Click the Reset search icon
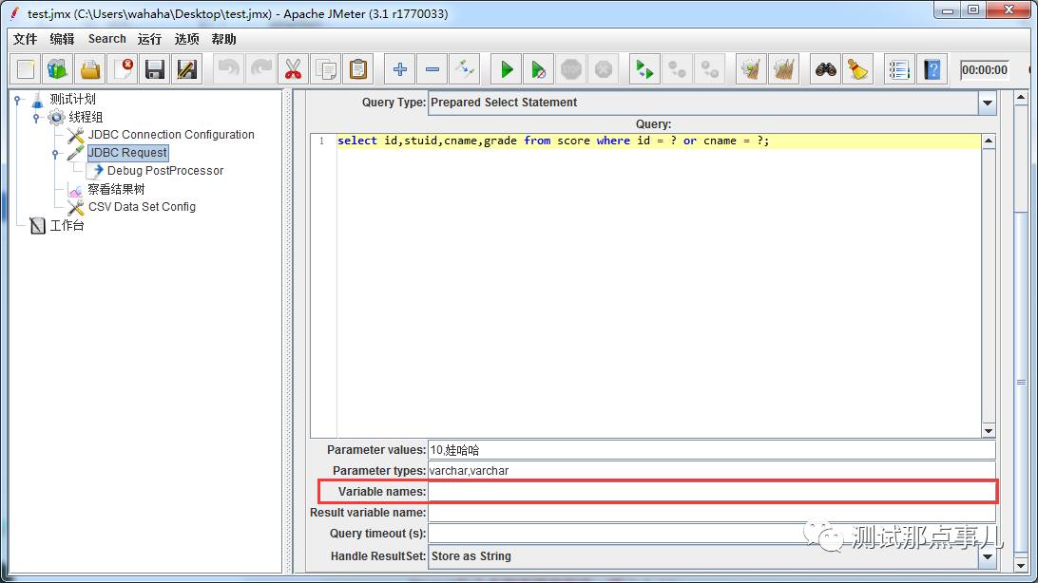 pos(857,69)
